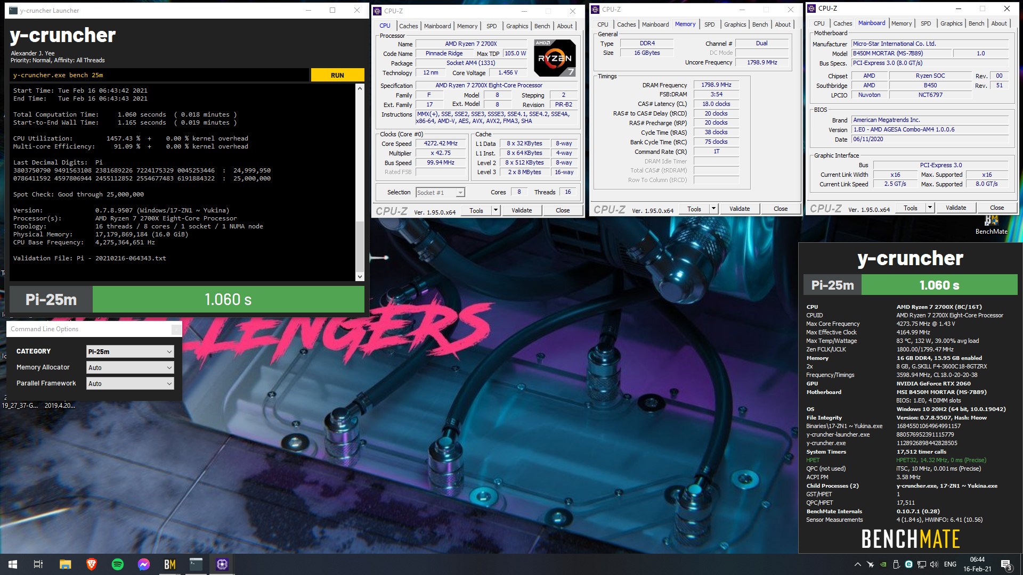The width and height of the screenshot is (1023, 575).
Task: Click Pi-25m label in BenchMate result panel
Action: 832,285
